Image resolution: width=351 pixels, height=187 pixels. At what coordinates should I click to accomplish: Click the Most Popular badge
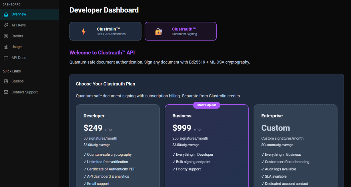point(206,105)
